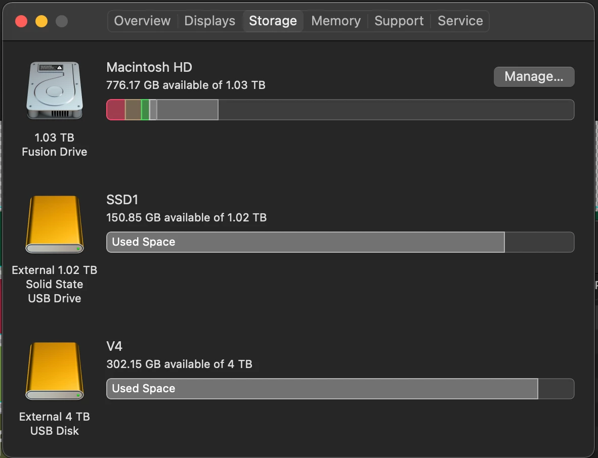The image size is (598, 458).
Task: Click the SSD1 Used Space bar
Action: (306, 242)
